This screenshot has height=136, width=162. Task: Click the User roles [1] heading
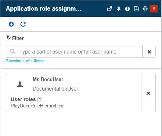click(x=26, y=99)
